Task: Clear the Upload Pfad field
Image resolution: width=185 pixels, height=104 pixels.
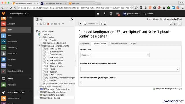Action: (148, 55)
